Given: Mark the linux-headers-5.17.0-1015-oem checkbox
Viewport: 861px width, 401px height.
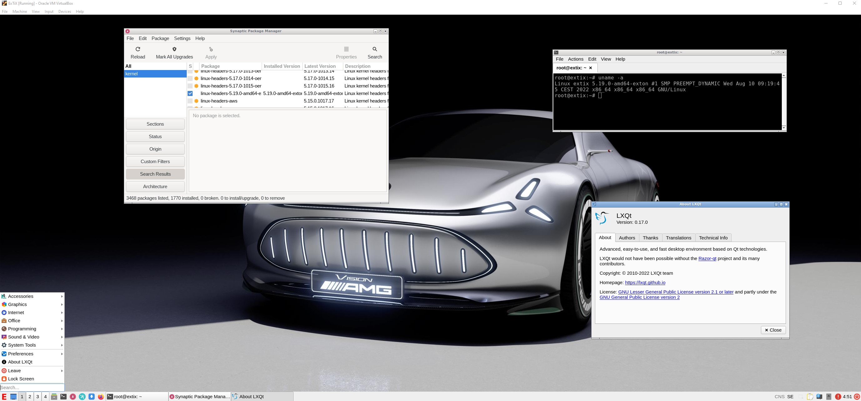Looking at the screenshot, I should tap(190, 86).
